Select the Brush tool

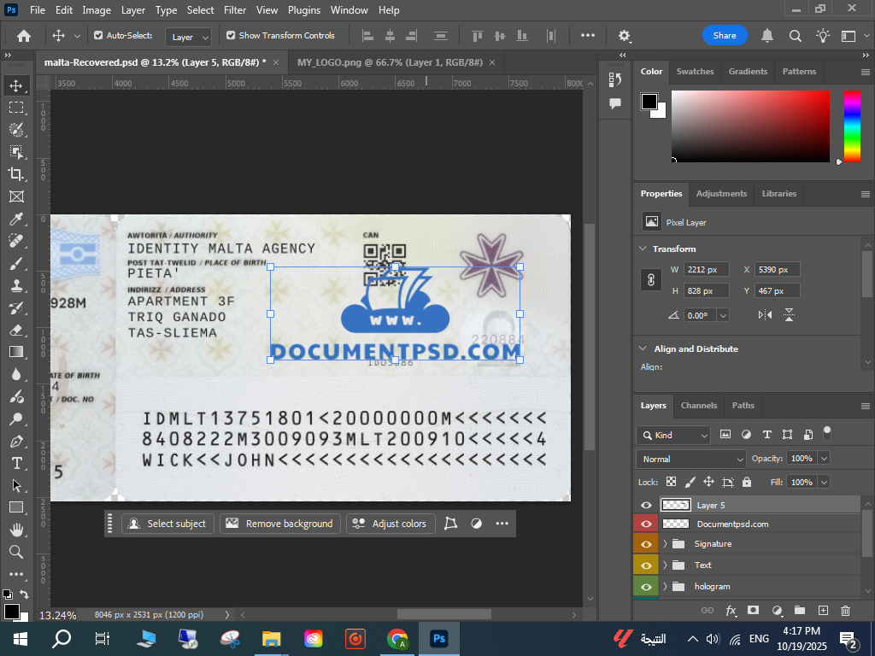(x=16, y=263)
